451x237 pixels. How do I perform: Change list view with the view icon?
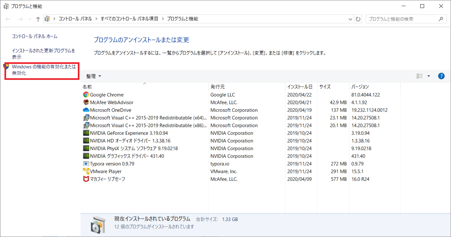[420, 76]
